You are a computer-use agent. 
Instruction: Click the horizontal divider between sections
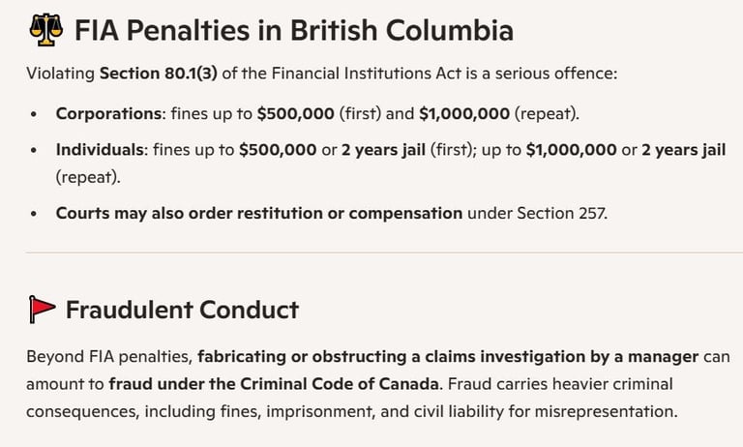pos(371,253)
